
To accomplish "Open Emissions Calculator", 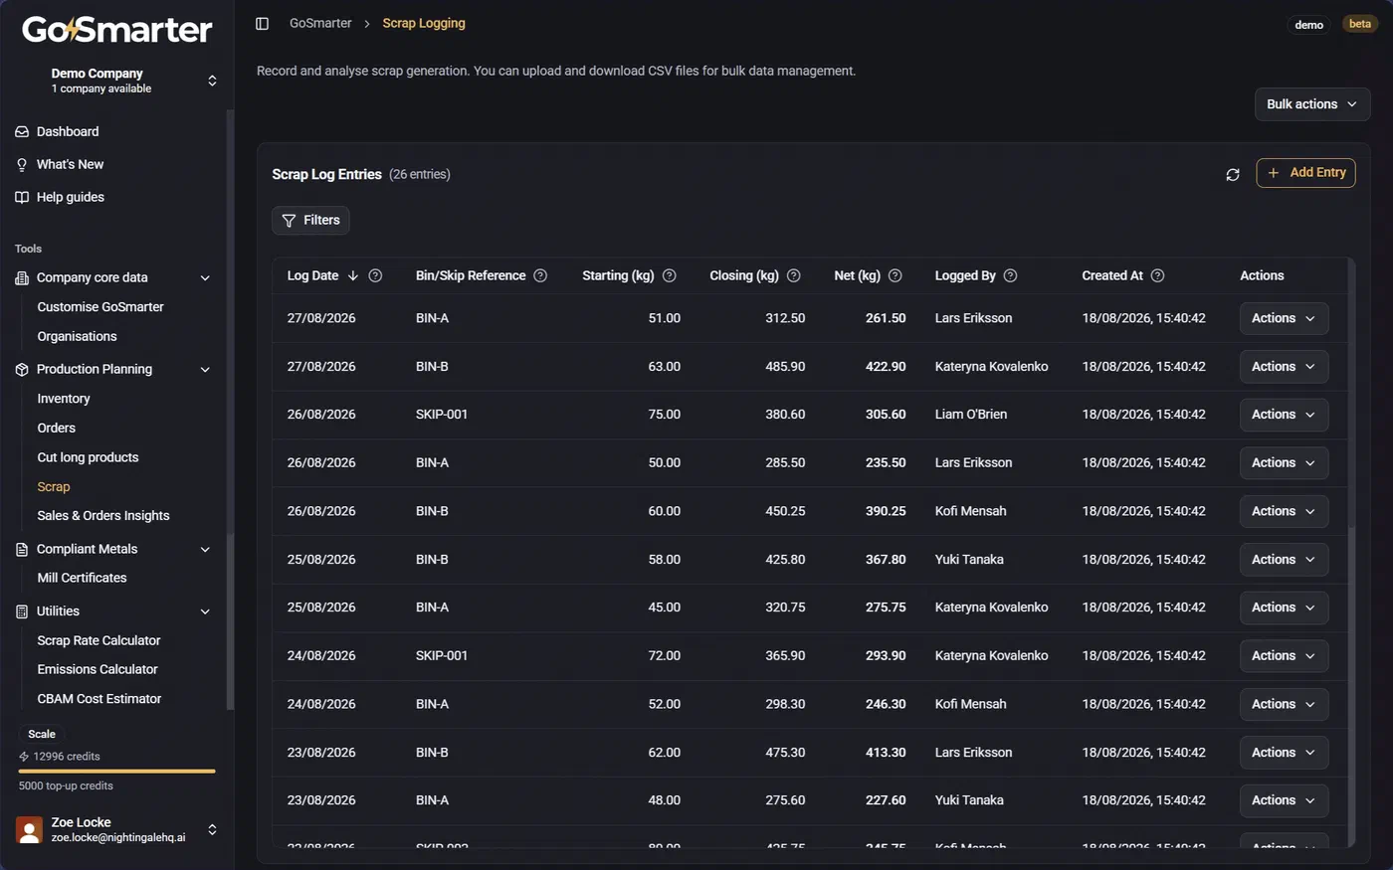I will 98,670.
